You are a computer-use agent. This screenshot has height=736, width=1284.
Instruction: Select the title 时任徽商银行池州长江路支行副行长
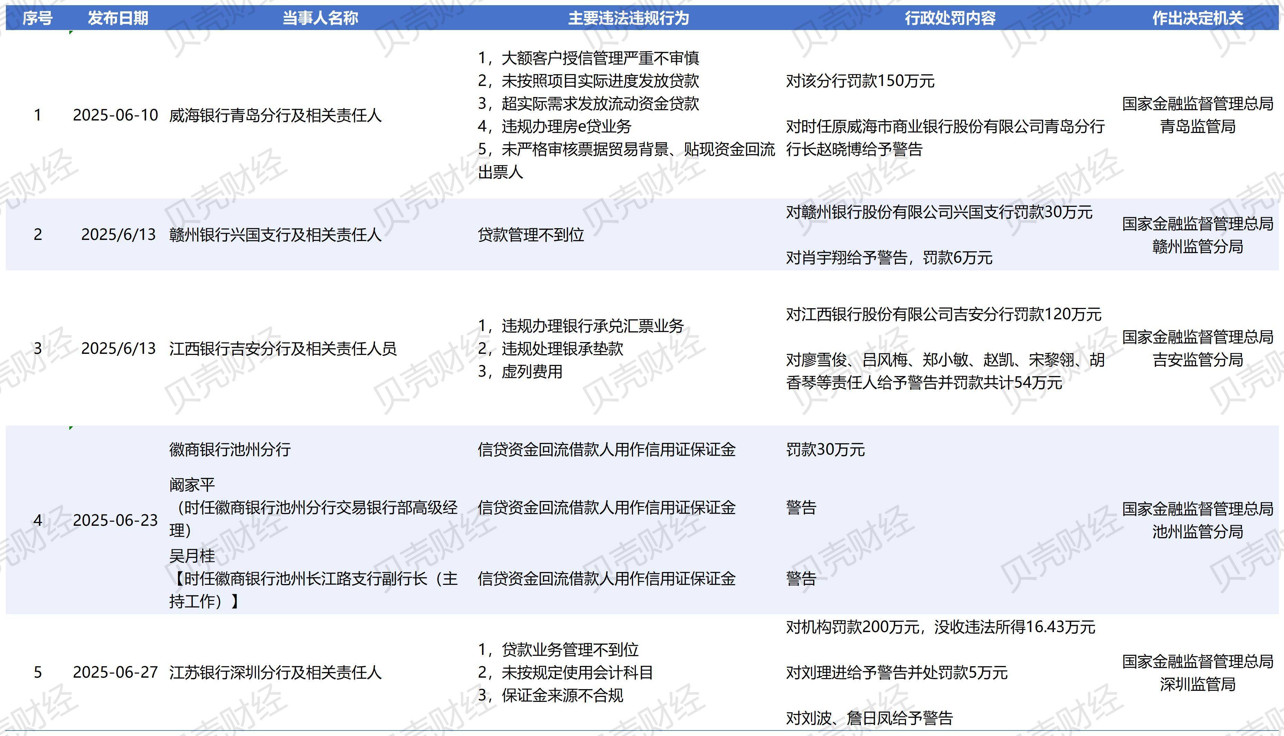pyautogui.click(x=313, y=590)
